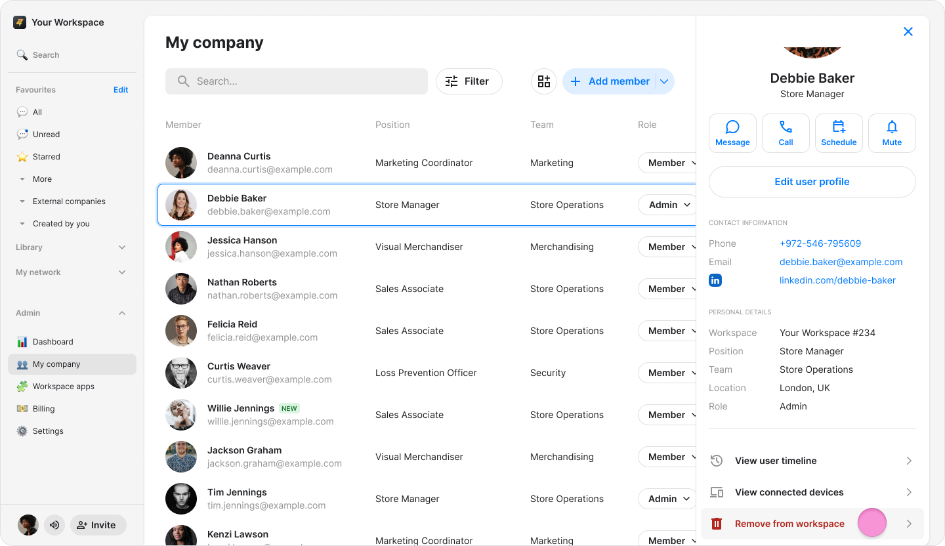The image size is (945, 546).
Task: Open Workspace apps in the sidebar
Action: pyautogui.click(x=64, y=387)
